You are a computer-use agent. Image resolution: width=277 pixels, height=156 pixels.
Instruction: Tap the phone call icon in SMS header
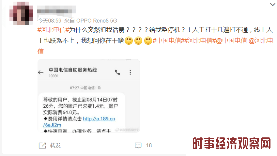pyautogui.click(x=117, y=72)
